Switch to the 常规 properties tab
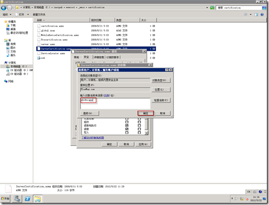Viewport: 269px width, 205px height. 76,57
